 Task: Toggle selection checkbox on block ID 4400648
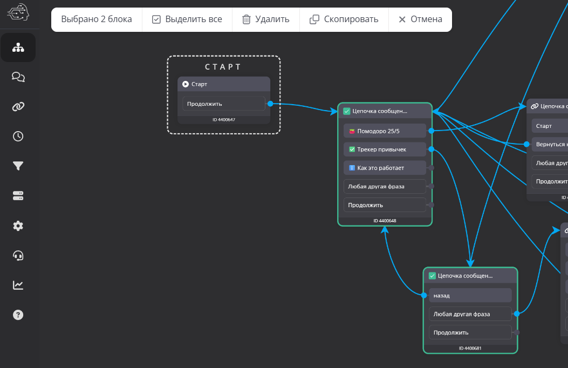point(347,111)
